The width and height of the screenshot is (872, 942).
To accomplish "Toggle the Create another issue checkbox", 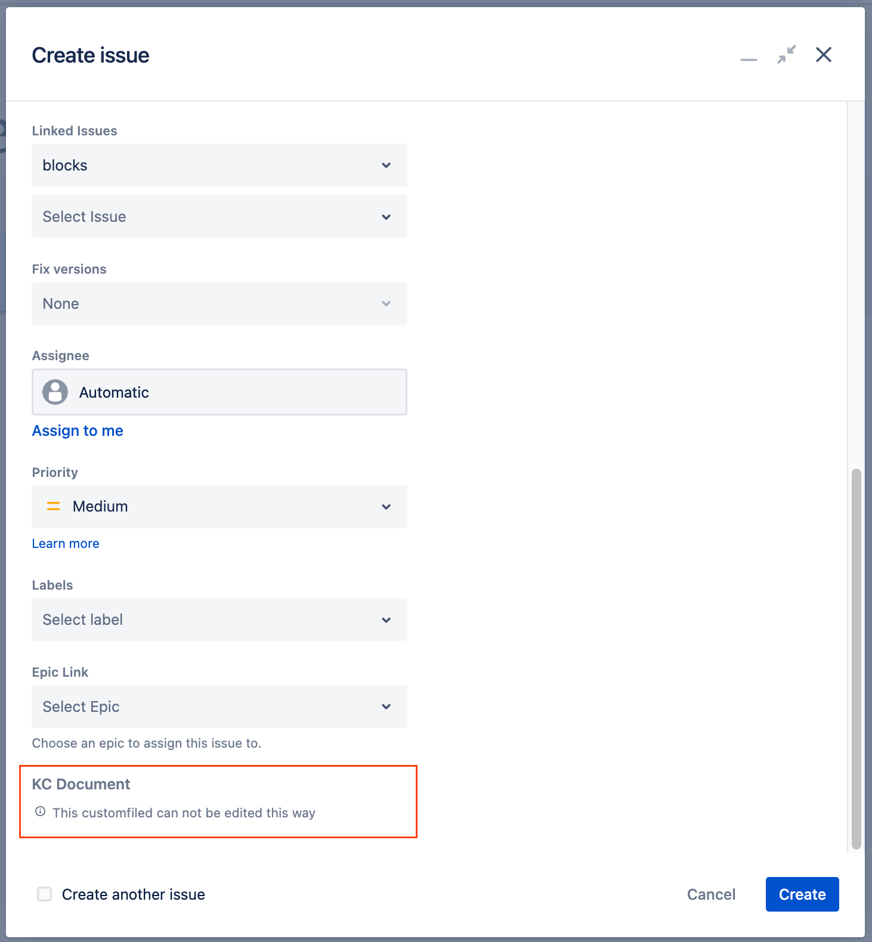I will (x=45, y=894).
